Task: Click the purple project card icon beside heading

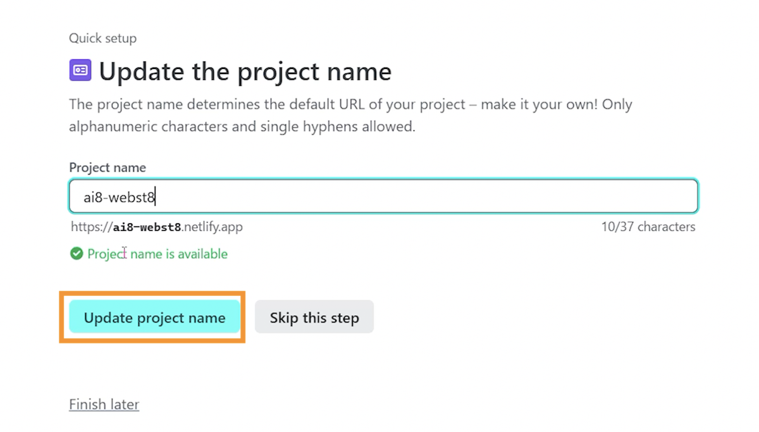Action: pyautogui.click(x=80, y=70)
